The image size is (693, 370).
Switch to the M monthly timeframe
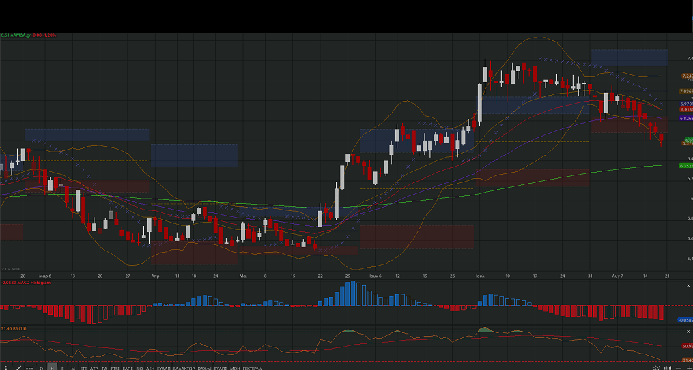click(x=73, y=368)
